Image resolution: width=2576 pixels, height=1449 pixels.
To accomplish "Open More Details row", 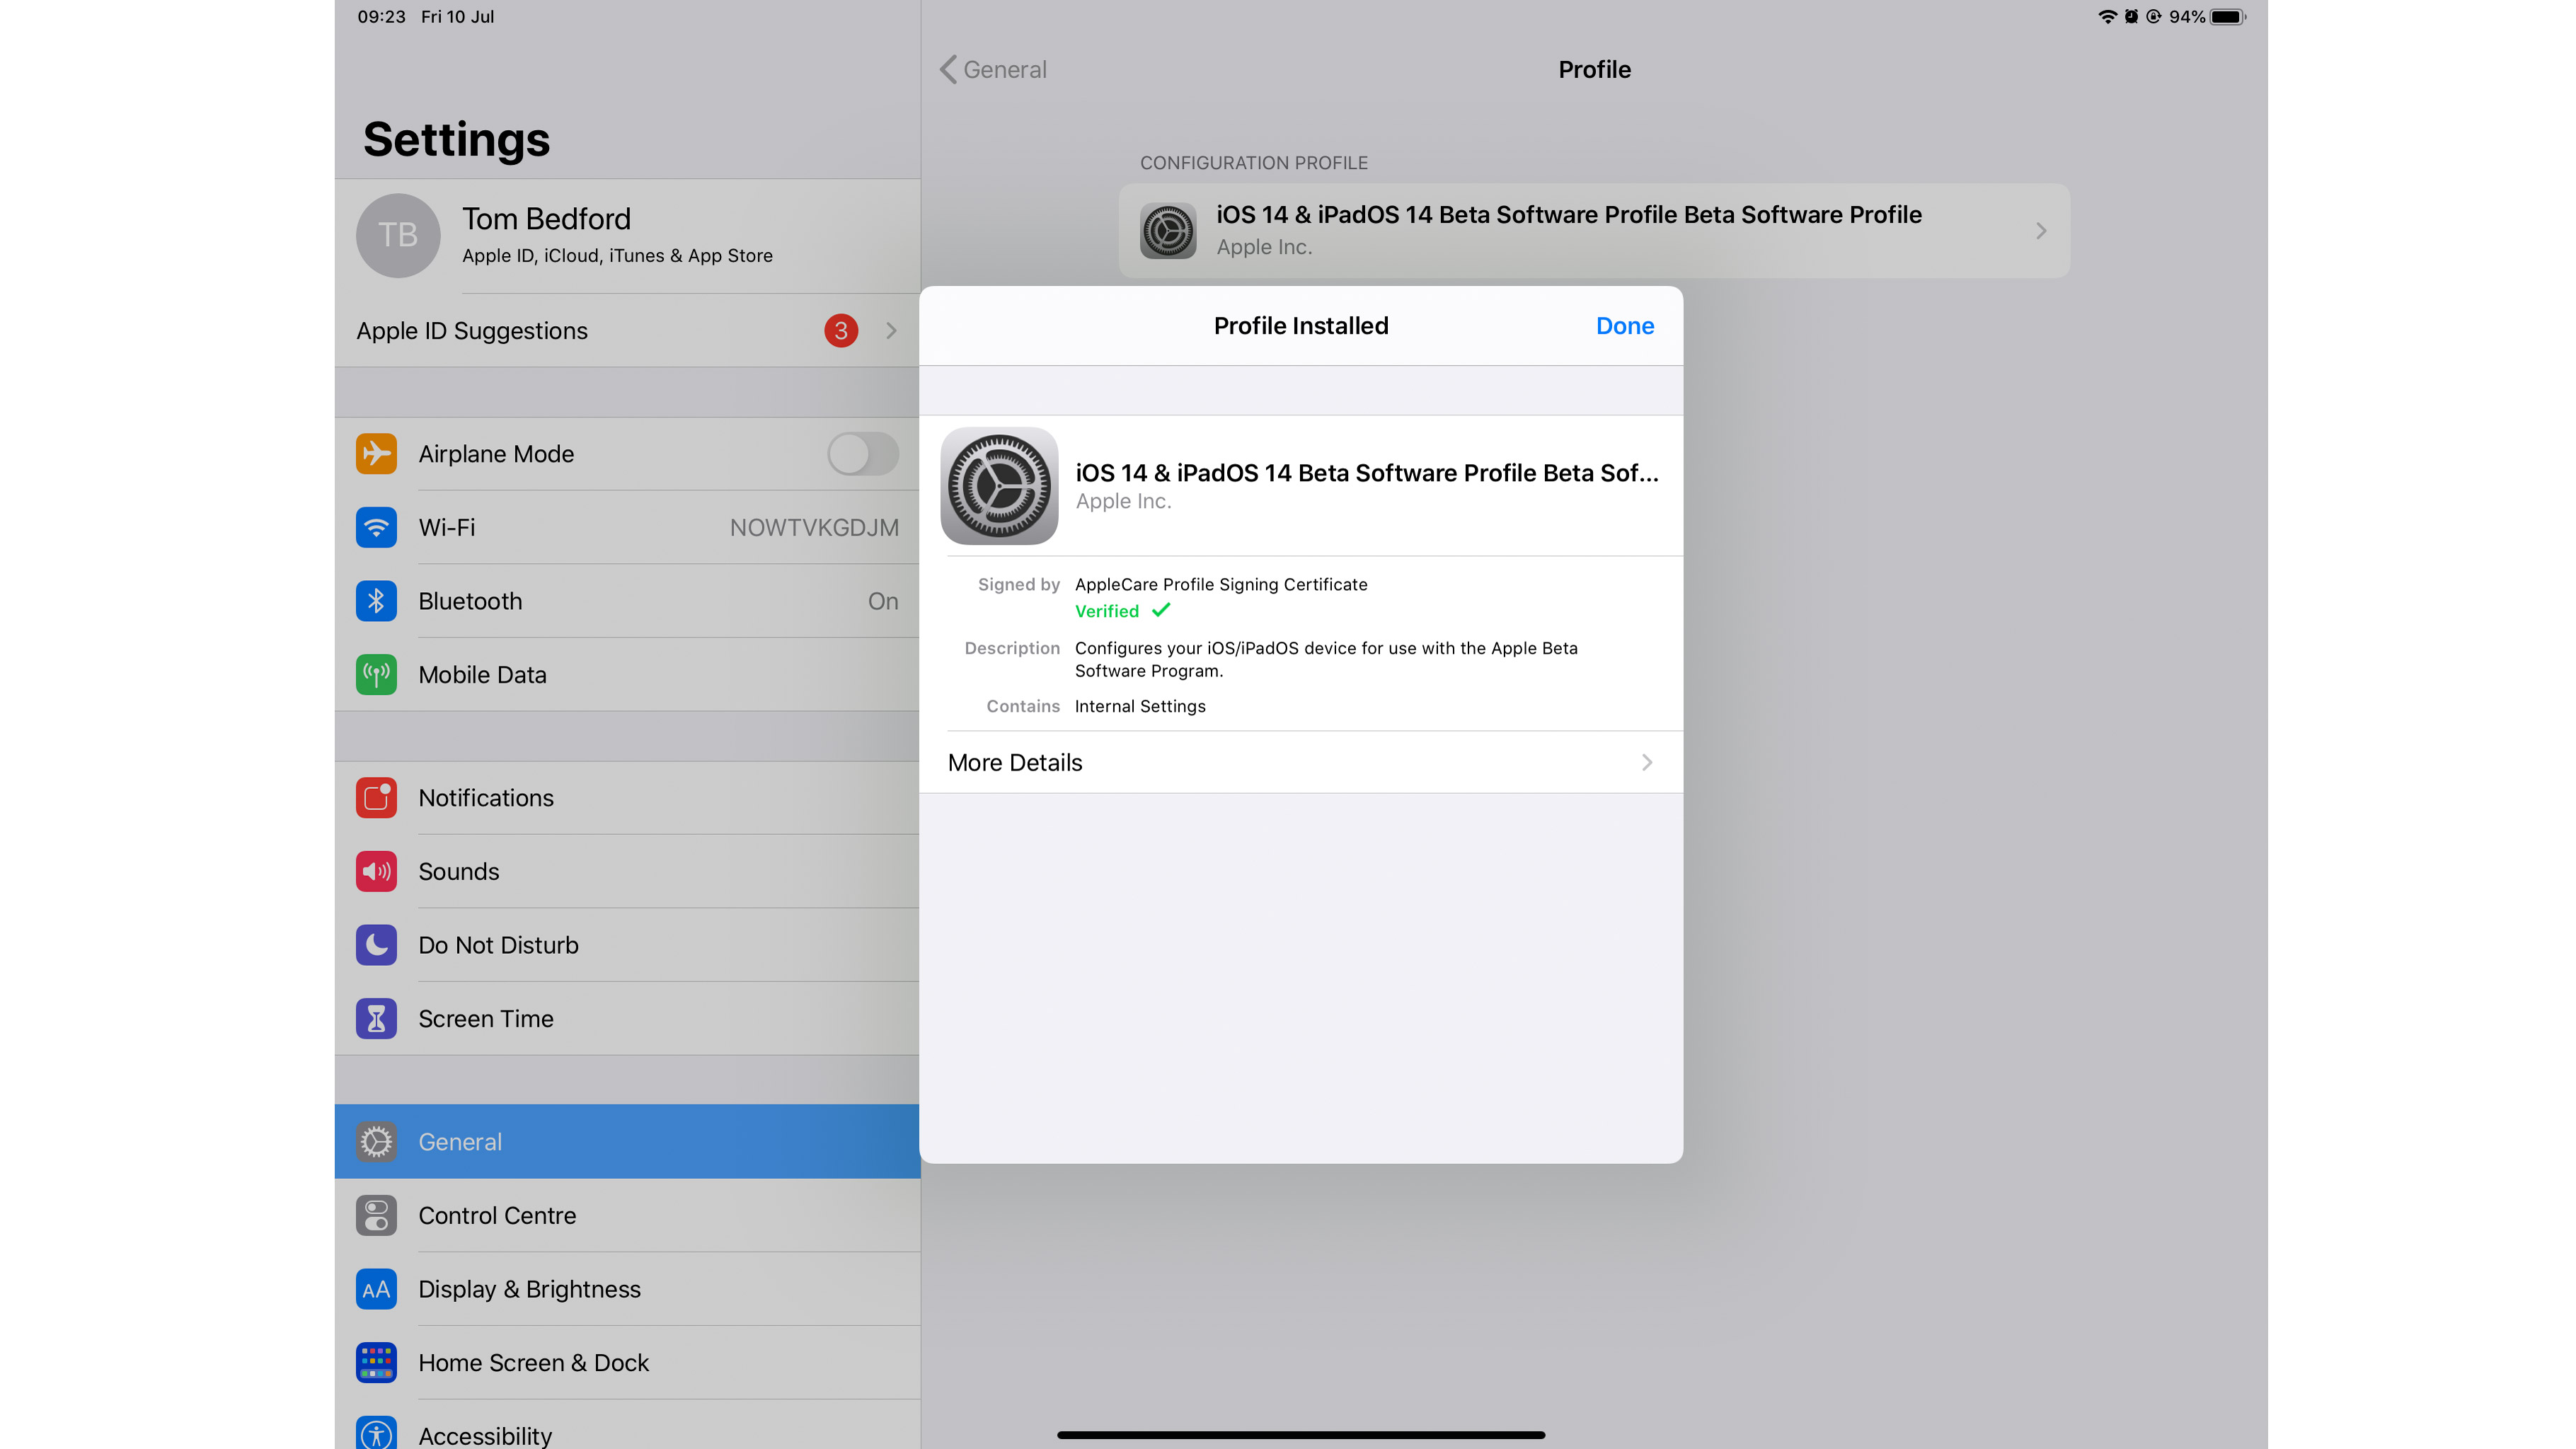I will point(1301,763).
